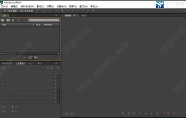The height and width of the screenshot is (118, 186).
Task: Select the Razor tool in toolbar
Action: [62, 11]
